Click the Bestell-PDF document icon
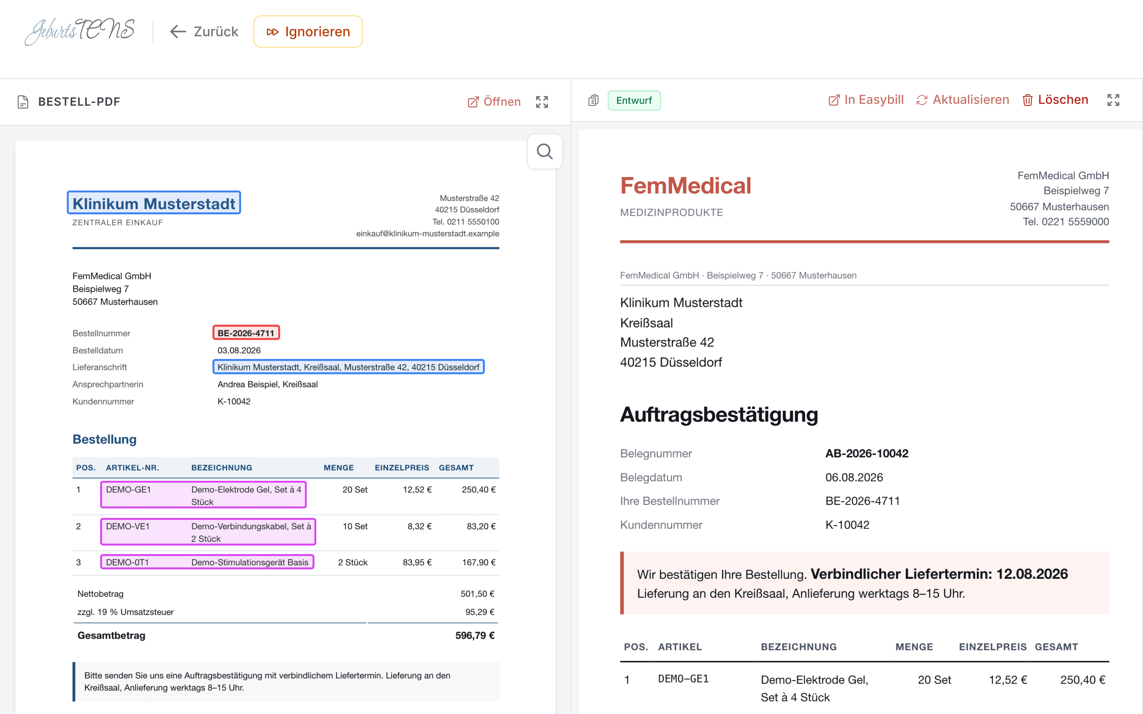The image size is (1143, 714). coord(23,101)
